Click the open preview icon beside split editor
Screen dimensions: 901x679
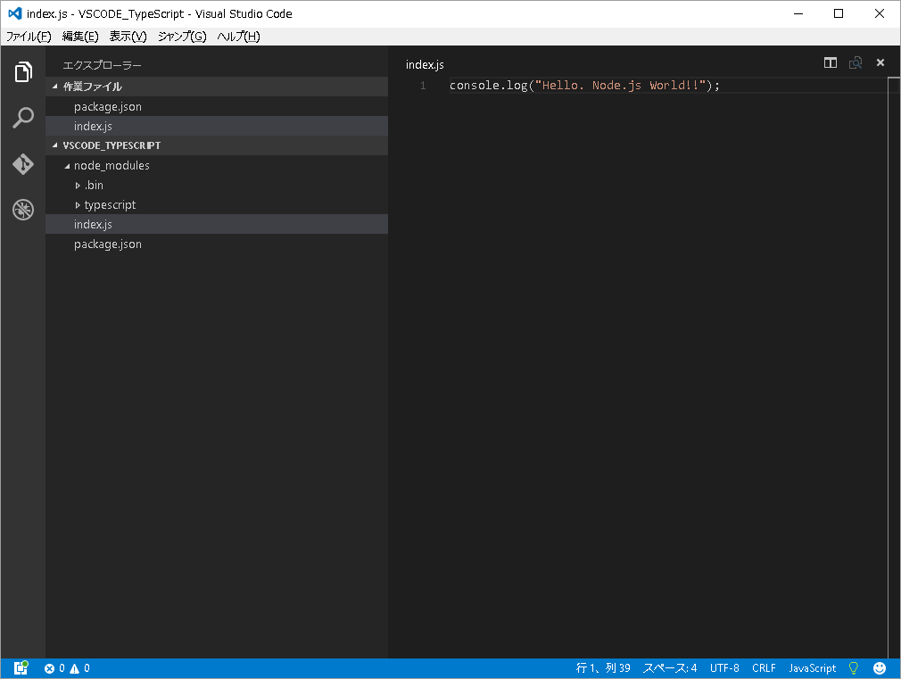pos(855,62)
